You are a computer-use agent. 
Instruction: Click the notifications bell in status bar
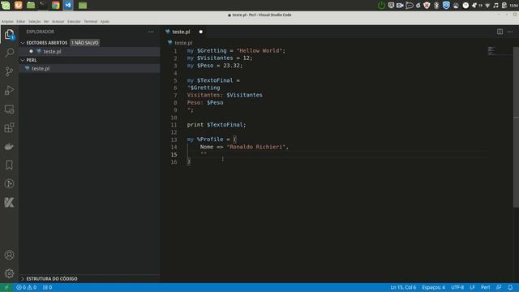pos(510,287)
